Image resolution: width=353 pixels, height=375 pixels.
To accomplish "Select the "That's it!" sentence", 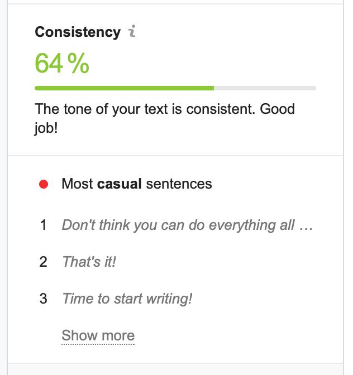I will click(89, 262).
